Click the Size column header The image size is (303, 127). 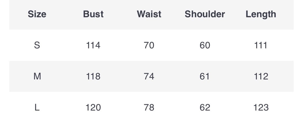(x=37, y=14)
